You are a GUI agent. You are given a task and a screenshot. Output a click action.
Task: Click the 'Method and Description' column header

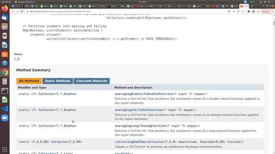133,88
